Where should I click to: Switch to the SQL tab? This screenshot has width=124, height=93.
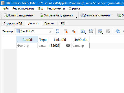pyautogui.click(x=63, y=23)
